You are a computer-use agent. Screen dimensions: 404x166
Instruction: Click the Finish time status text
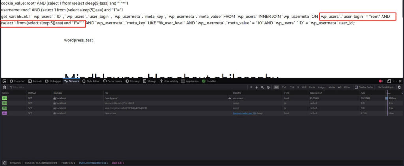[x=68, y=163]
